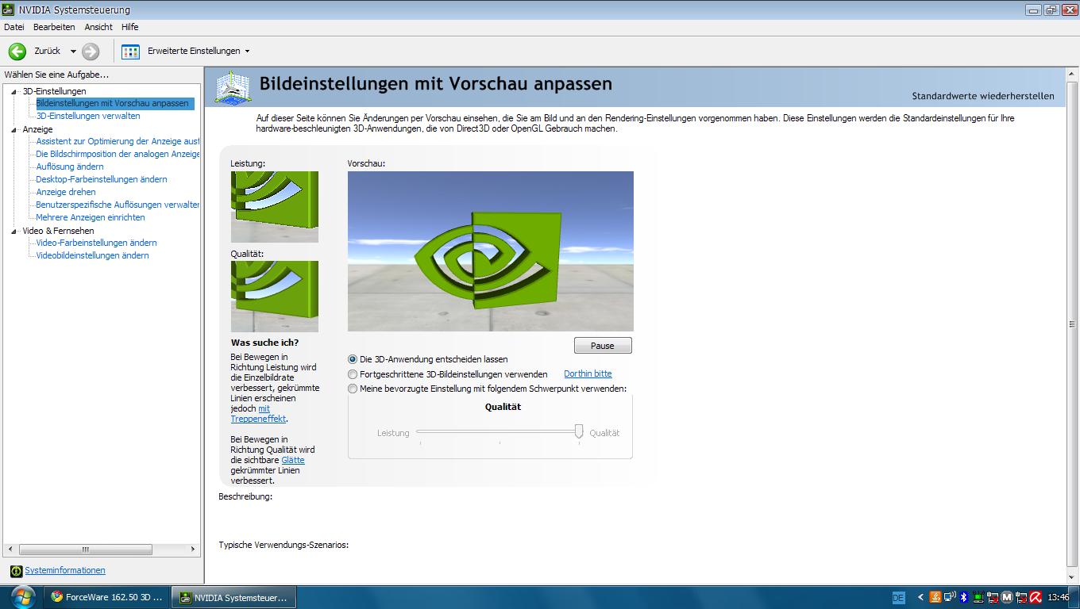Click the Pause button under the preview

click(603, 346)
